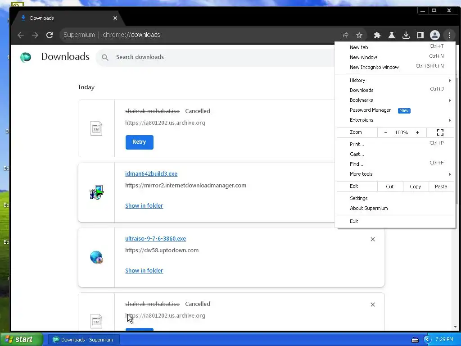Select Cast... menu item
461x346 pixels.
(x=395, y=154)
